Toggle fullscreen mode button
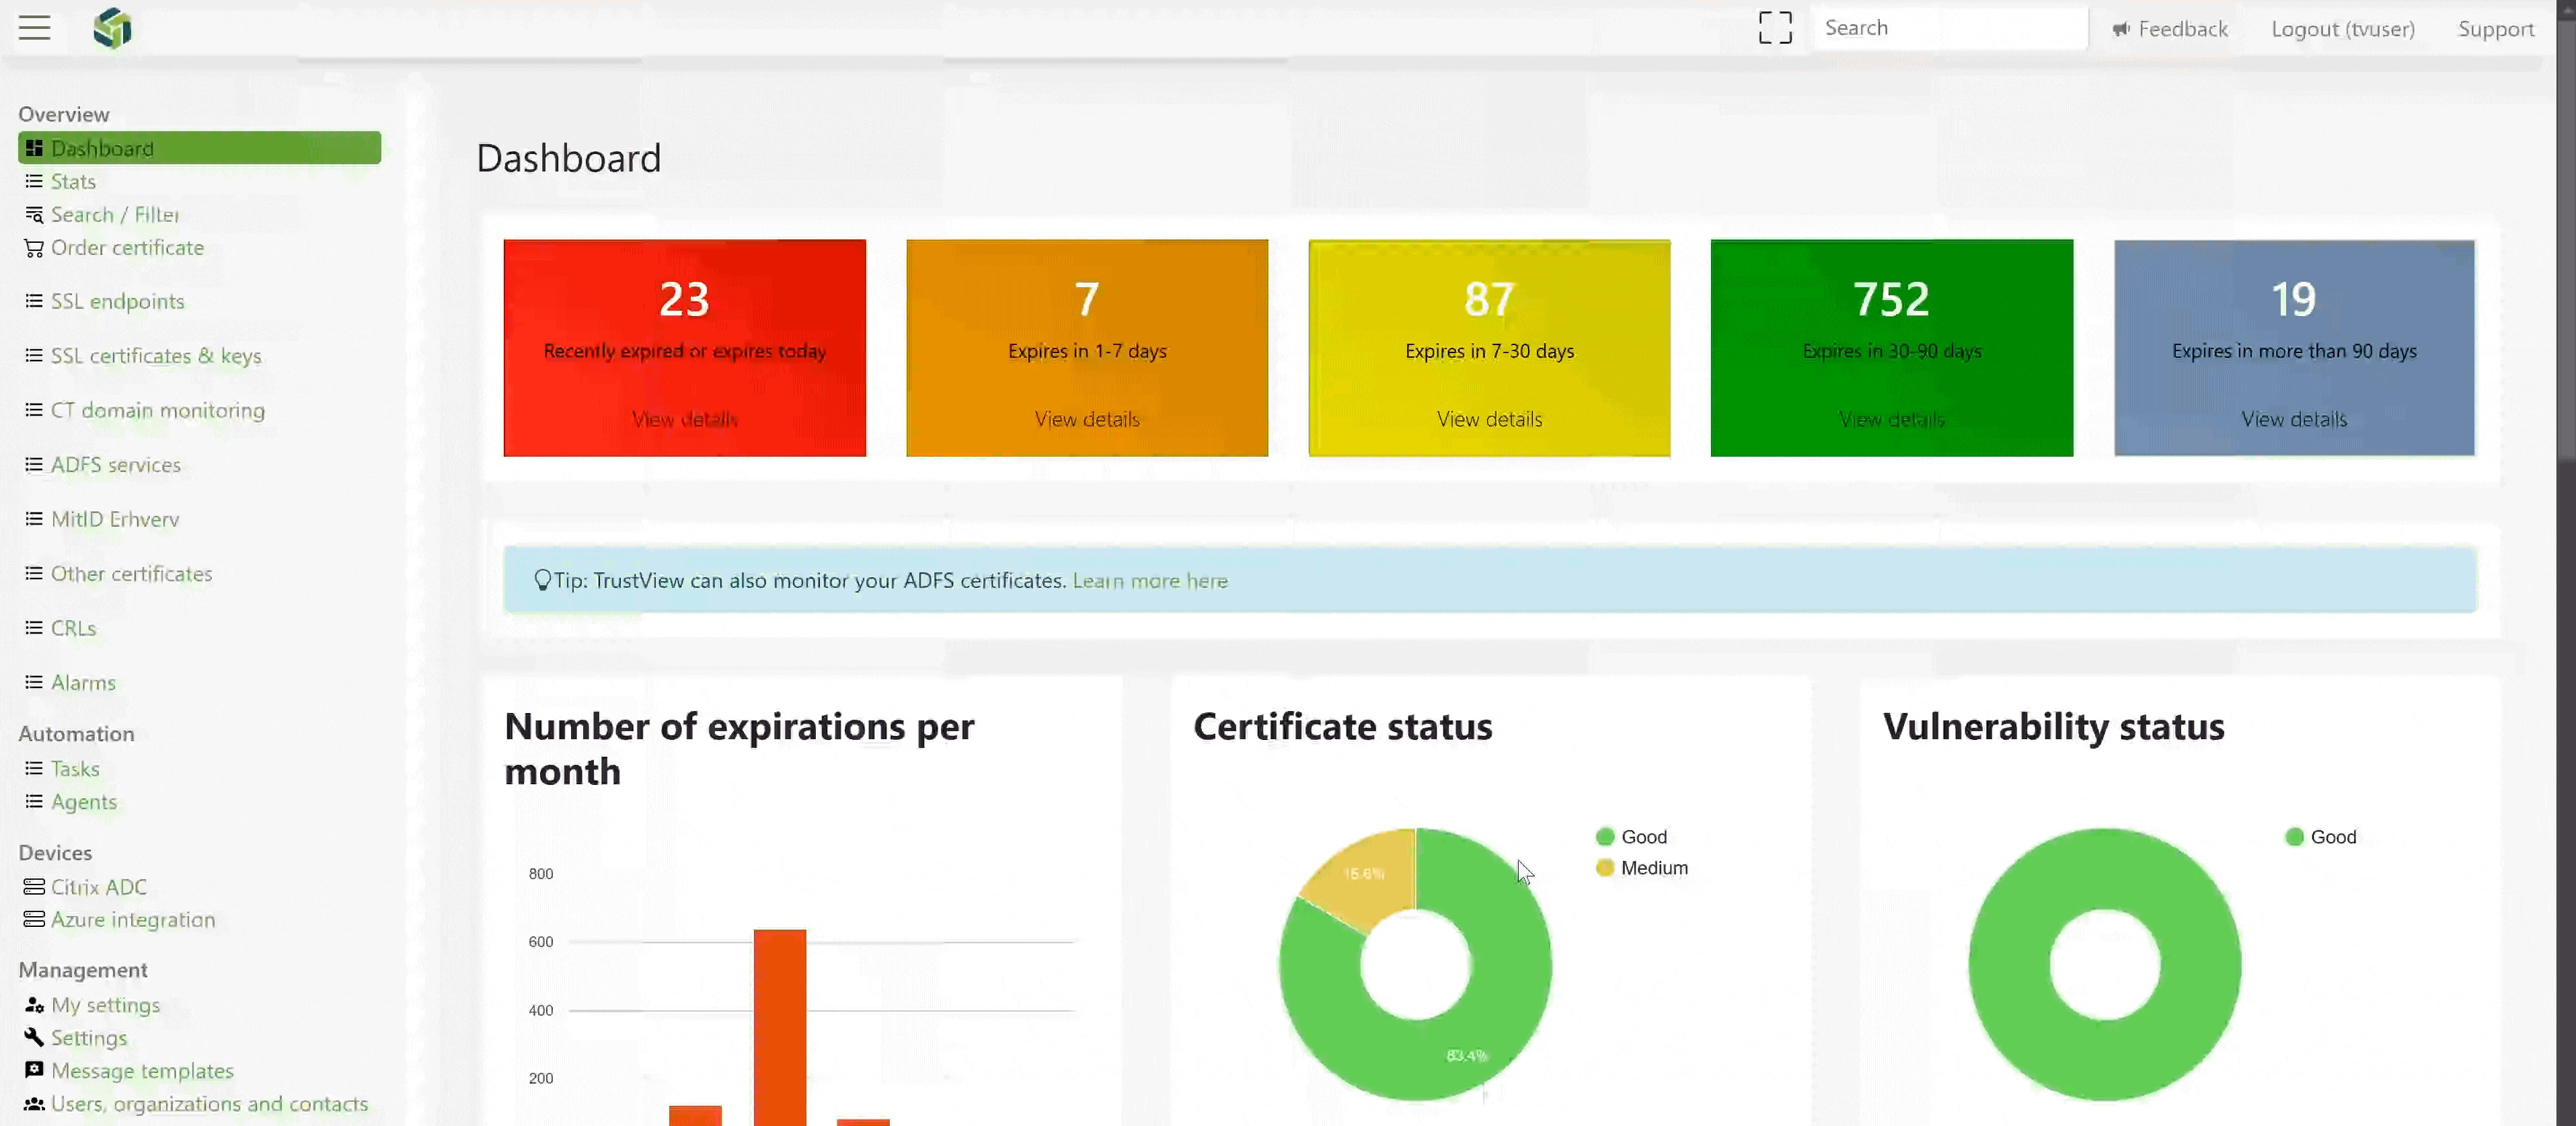The image size is (2576, 1126). (1774, 28)
